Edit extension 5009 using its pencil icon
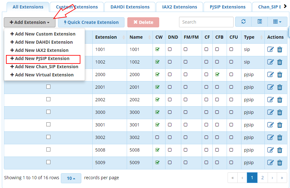 pos(270,163)
